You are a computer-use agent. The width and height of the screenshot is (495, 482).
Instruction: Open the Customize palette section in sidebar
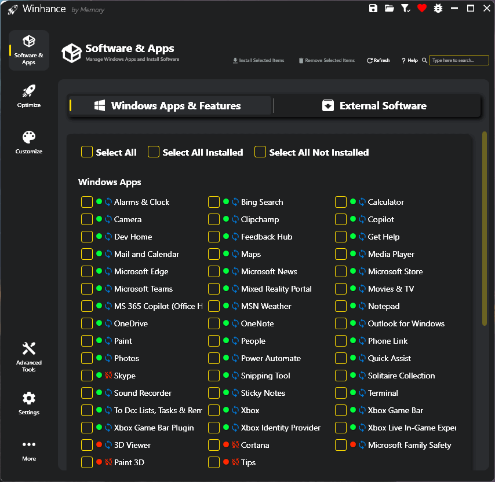click(x=29, y=142)
